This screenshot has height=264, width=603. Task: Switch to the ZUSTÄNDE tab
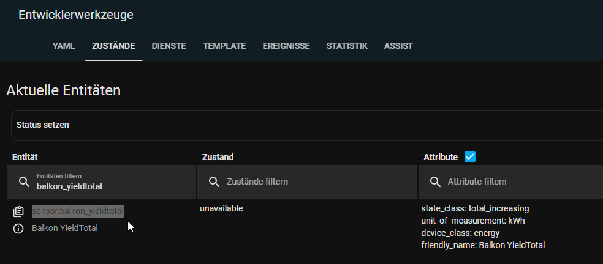coord(113,46)
